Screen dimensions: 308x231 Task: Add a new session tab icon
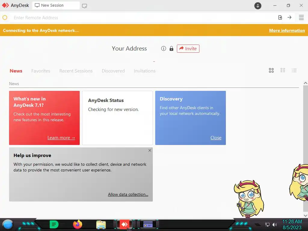coord(85,6)
